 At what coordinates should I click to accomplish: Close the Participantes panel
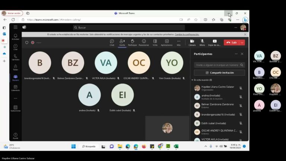242,54
